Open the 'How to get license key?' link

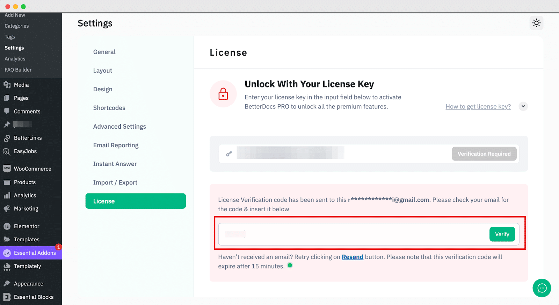click(478, 107)
